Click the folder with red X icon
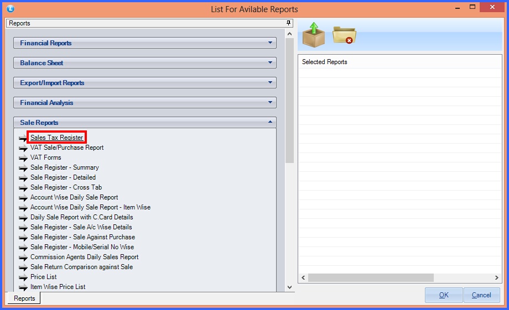Screen dimensions: 509x310 [344, 35]
